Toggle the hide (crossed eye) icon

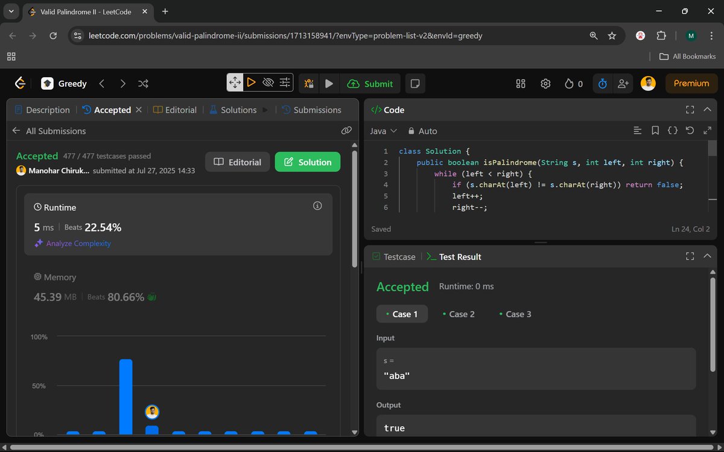click(x=268, y=83)
